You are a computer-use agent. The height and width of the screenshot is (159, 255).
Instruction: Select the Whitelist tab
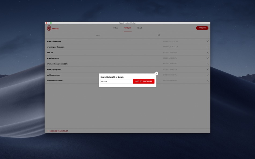tap(127, 28)
